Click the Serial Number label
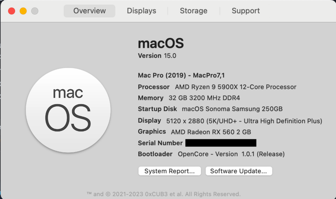The width and height of the screenshot is (336, 199). [x=160, y=143]
